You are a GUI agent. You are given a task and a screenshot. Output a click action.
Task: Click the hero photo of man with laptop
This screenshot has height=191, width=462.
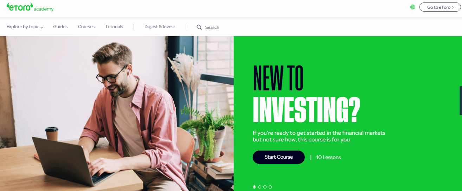tap(117, 113)
